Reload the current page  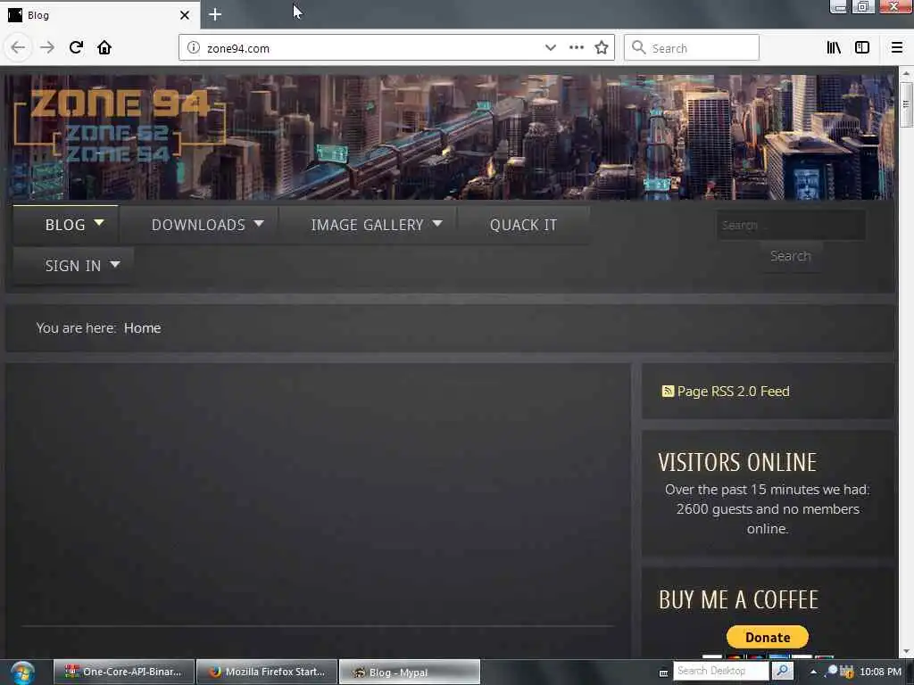(x=77, y=48)
